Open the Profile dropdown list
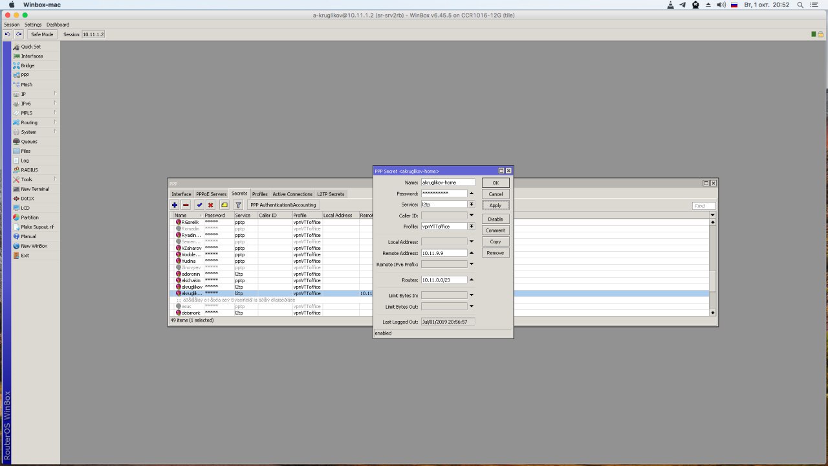828x466 pixels. click(x=472, y=227)
